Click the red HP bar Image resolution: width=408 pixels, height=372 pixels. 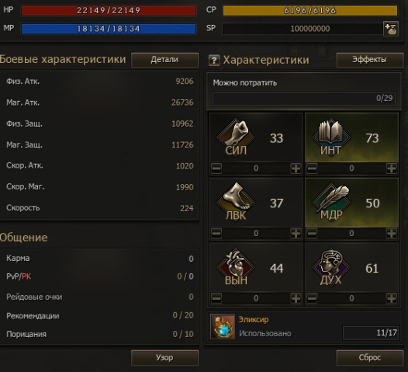[109, 11]
